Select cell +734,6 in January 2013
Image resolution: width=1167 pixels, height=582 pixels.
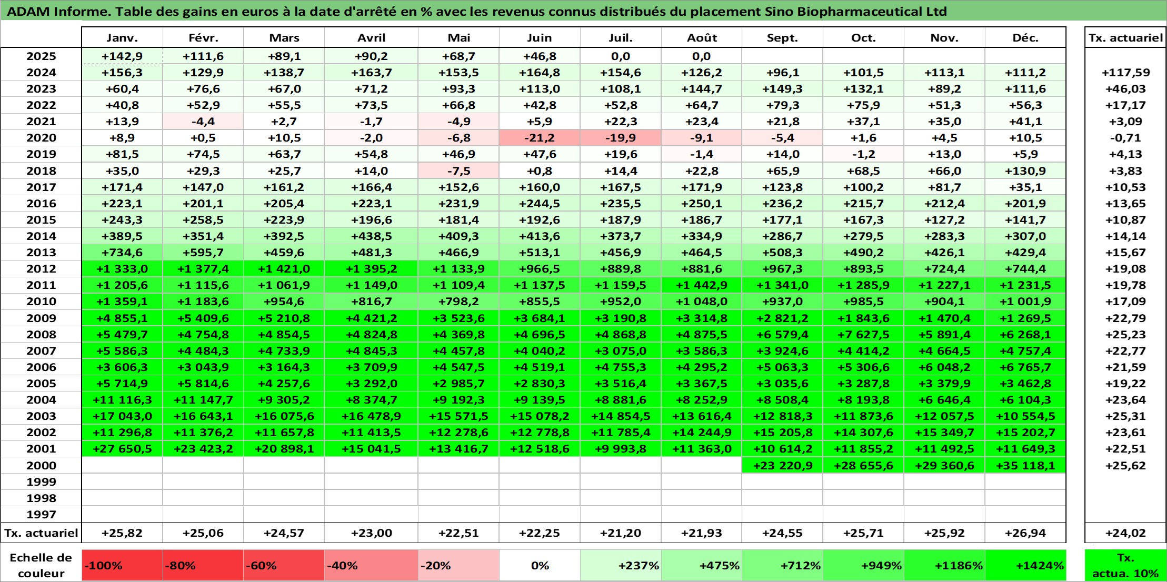point(122,253)
